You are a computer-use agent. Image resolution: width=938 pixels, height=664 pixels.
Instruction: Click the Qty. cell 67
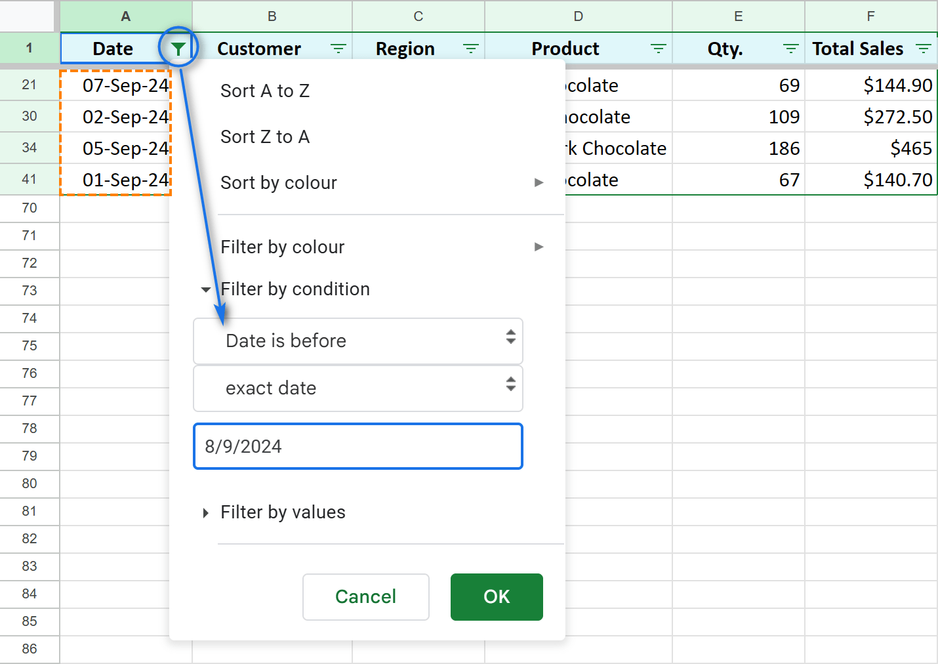point(739,180)
